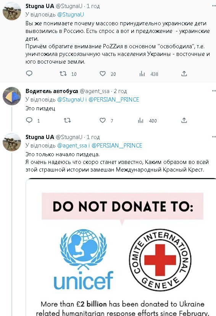View analytics showing 438 views
The height and width of the screenshot is (316, 216).
click(x=142, y=74)
